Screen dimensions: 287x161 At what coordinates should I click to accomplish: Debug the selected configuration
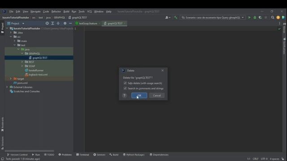click(x=255, y=17)
